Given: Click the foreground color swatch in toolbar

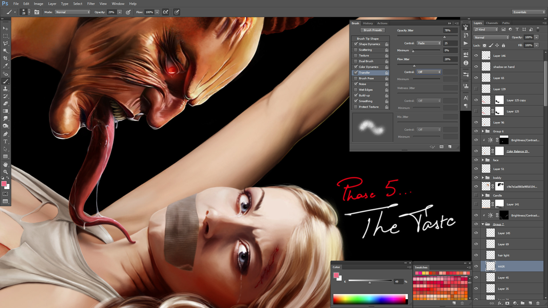Looking at the screenshot, I should point(4,184).
